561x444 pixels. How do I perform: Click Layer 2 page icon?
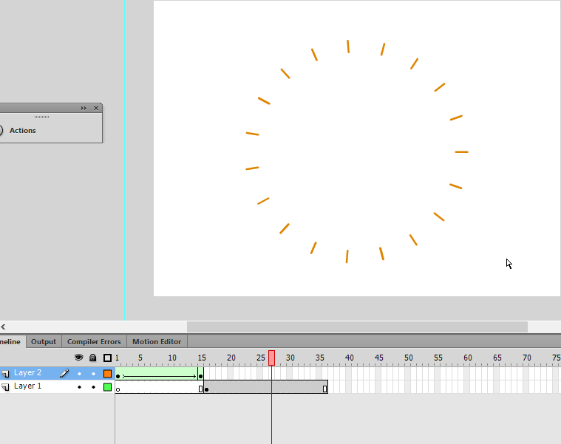tap(5, 374)
